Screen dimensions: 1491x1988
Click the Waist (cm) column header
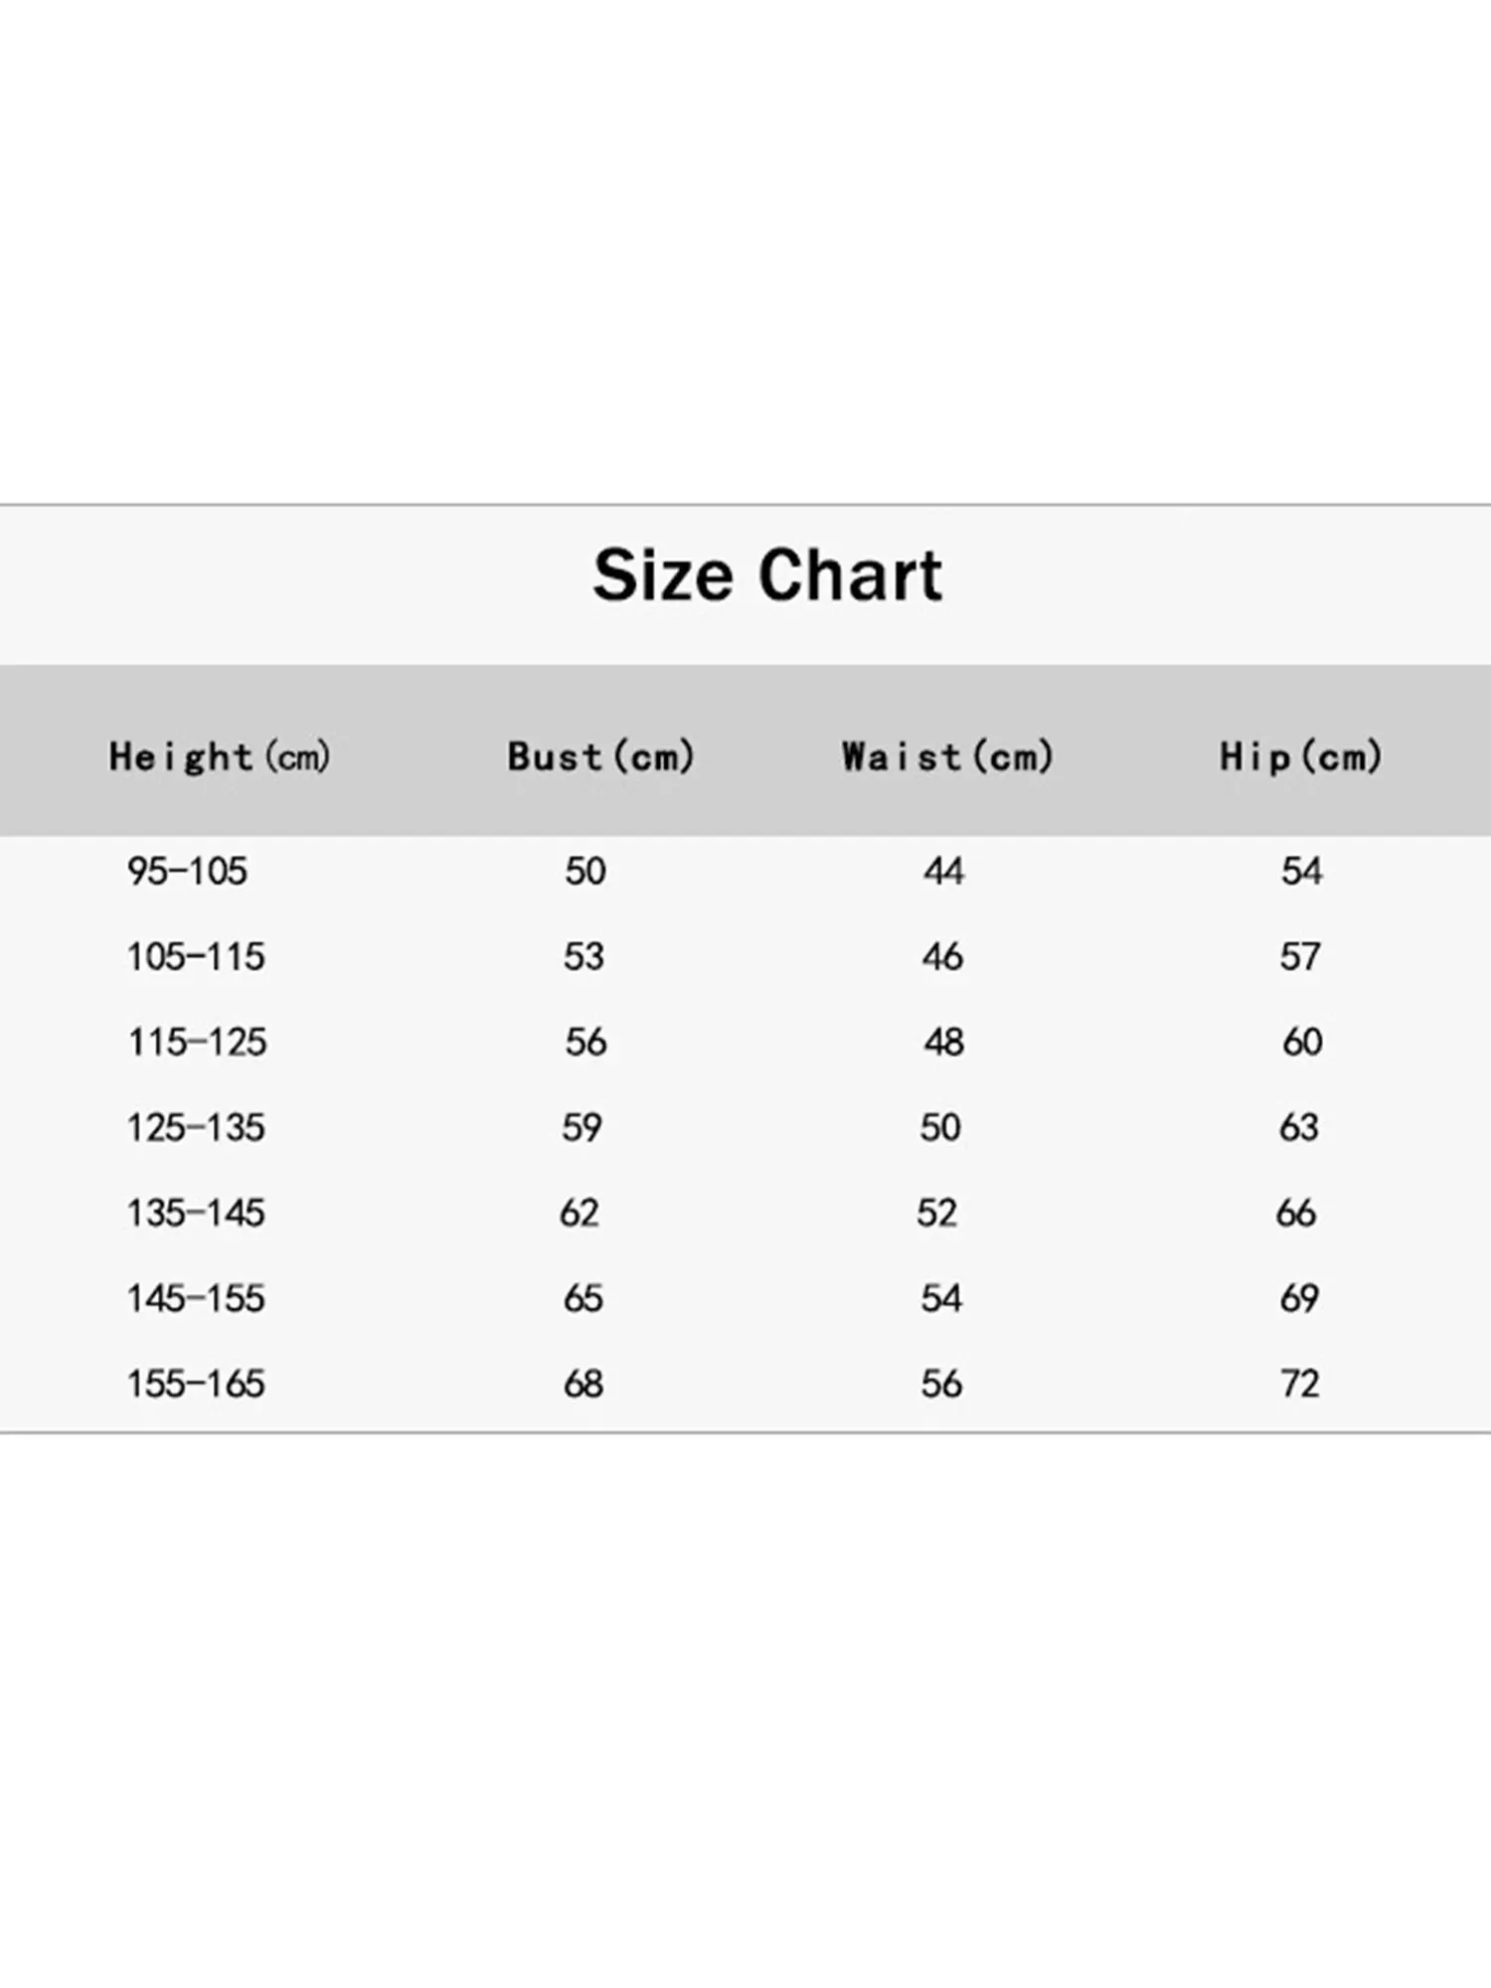[x=946, y=756]
